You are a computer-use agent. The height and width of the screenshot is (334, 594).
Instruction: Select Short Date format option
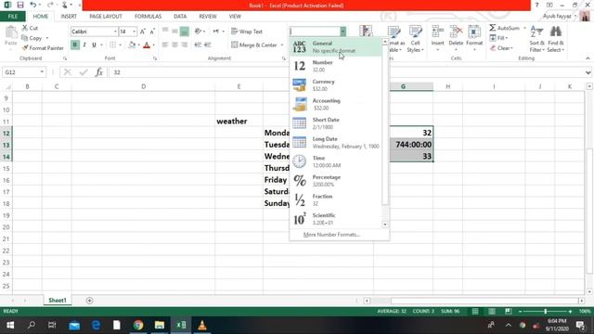(x=336, y=123)
